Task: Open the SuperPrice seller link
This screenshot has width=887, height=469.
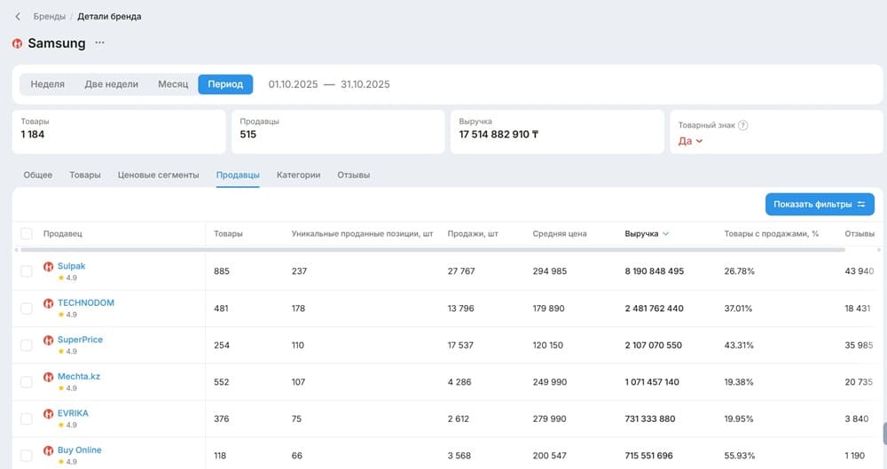Action: click(x=81, y=340)
